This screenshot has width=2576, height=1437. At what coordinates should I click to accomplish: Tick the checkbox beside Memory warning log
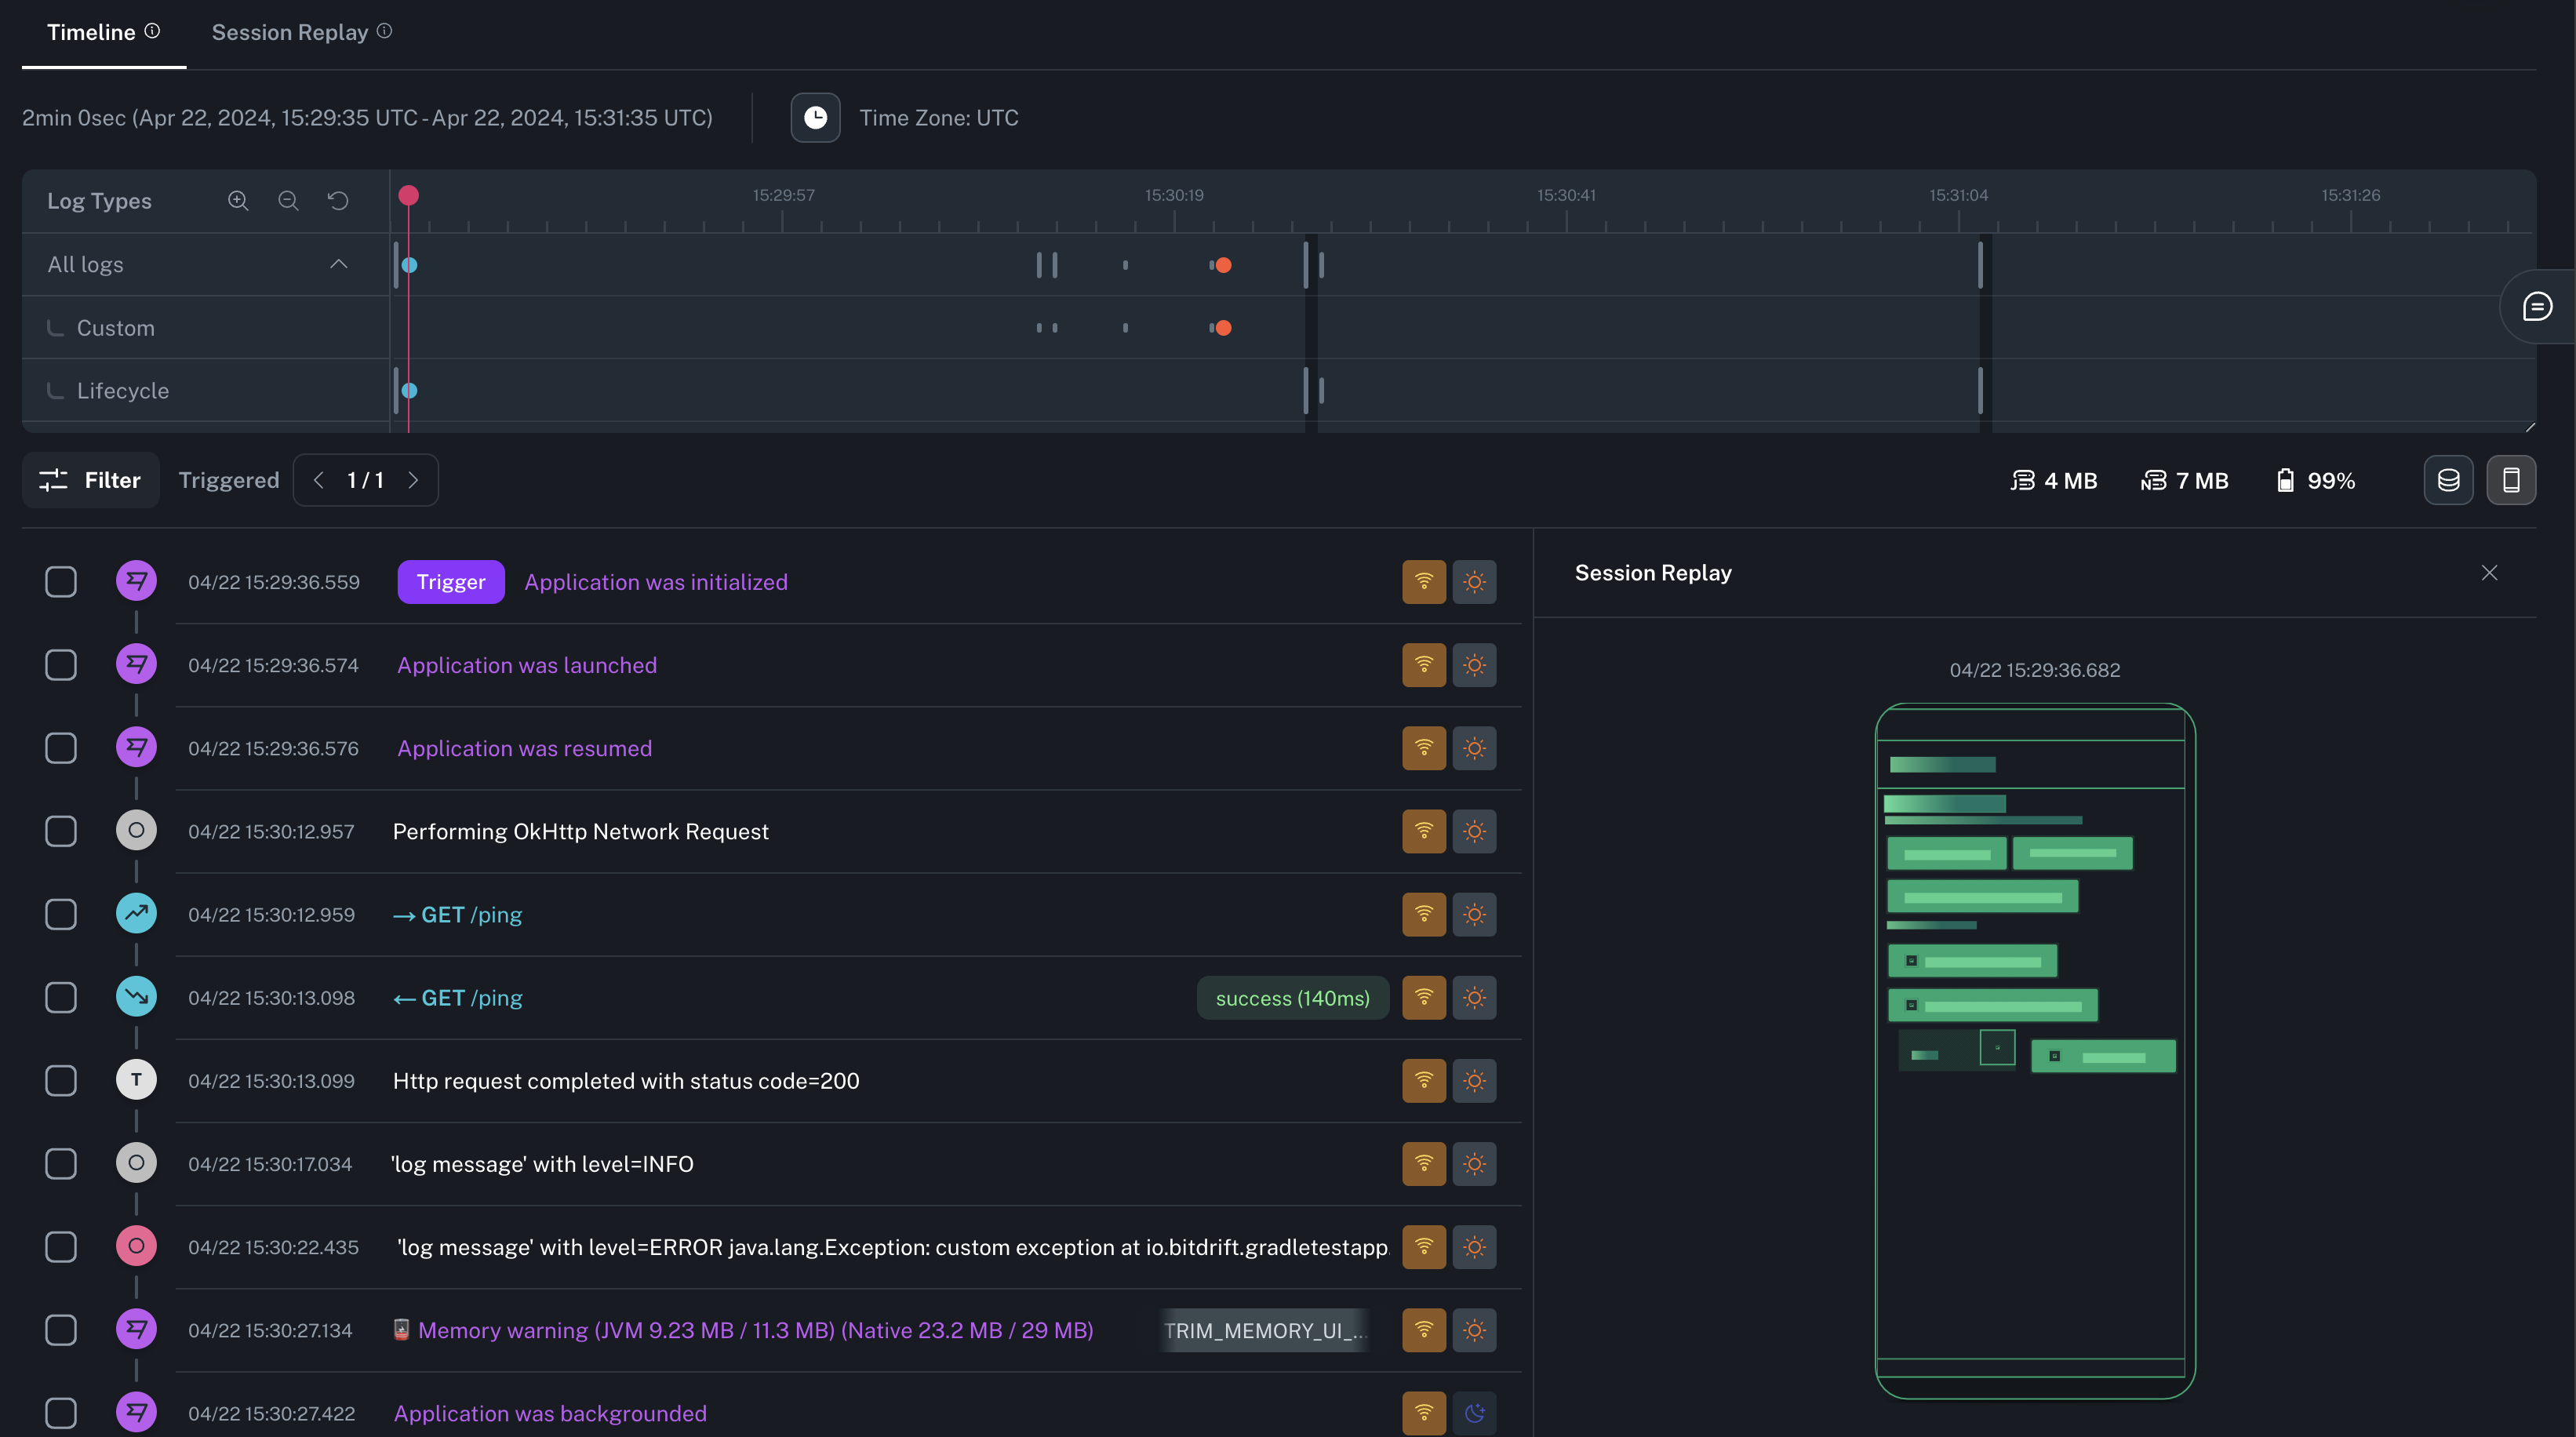point(61,1330)
